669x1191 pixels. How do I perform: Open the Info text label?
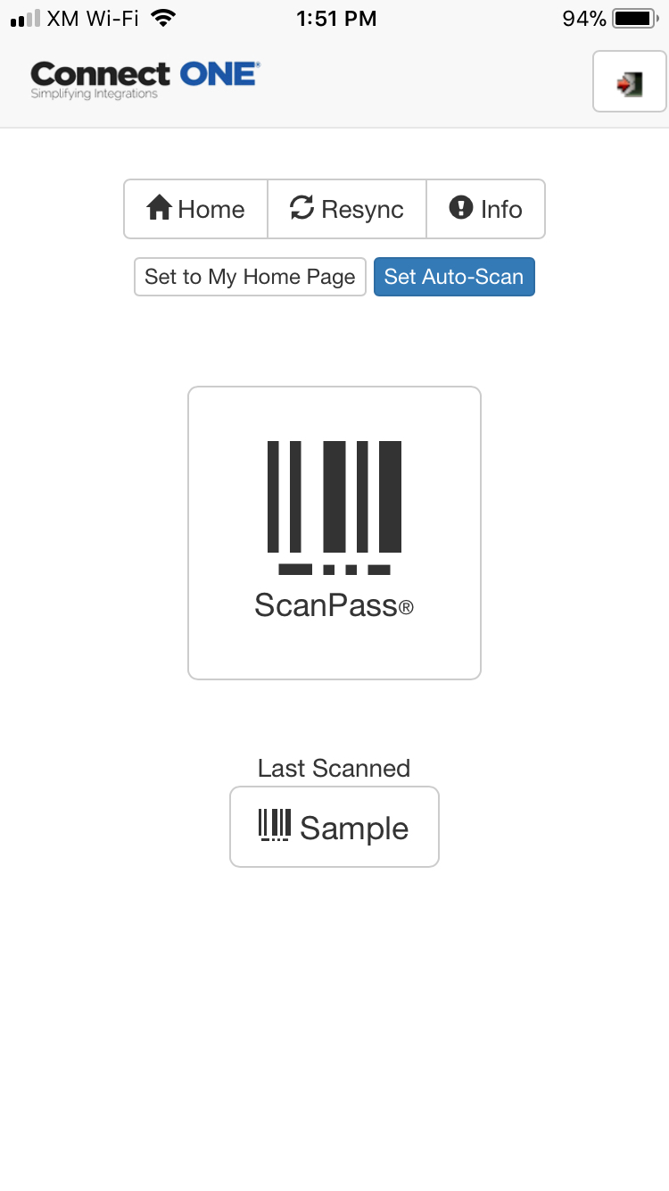point(501,209)
